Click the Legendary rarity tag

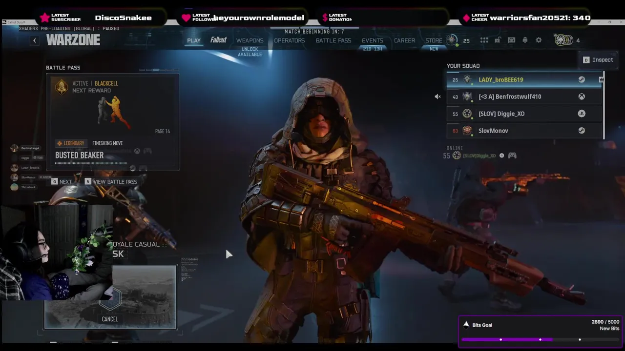pos(70,143)
